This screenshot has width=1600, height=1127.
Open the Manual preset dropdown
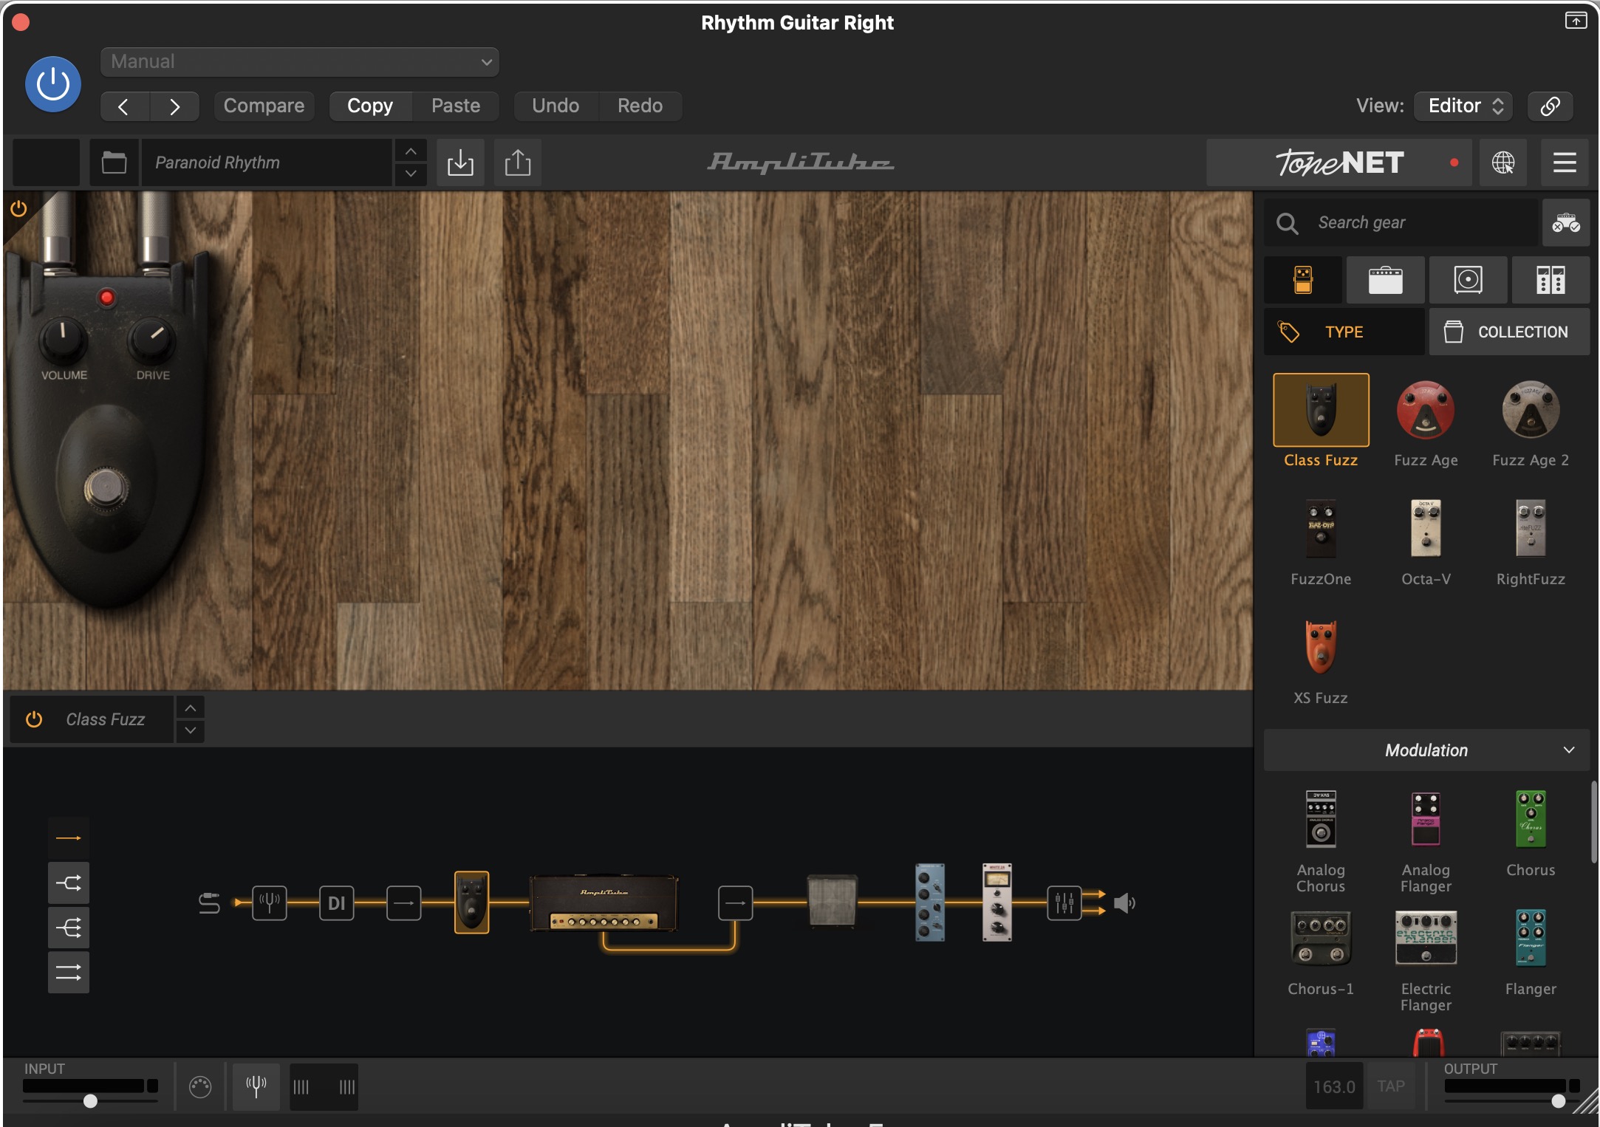[300, 61]
